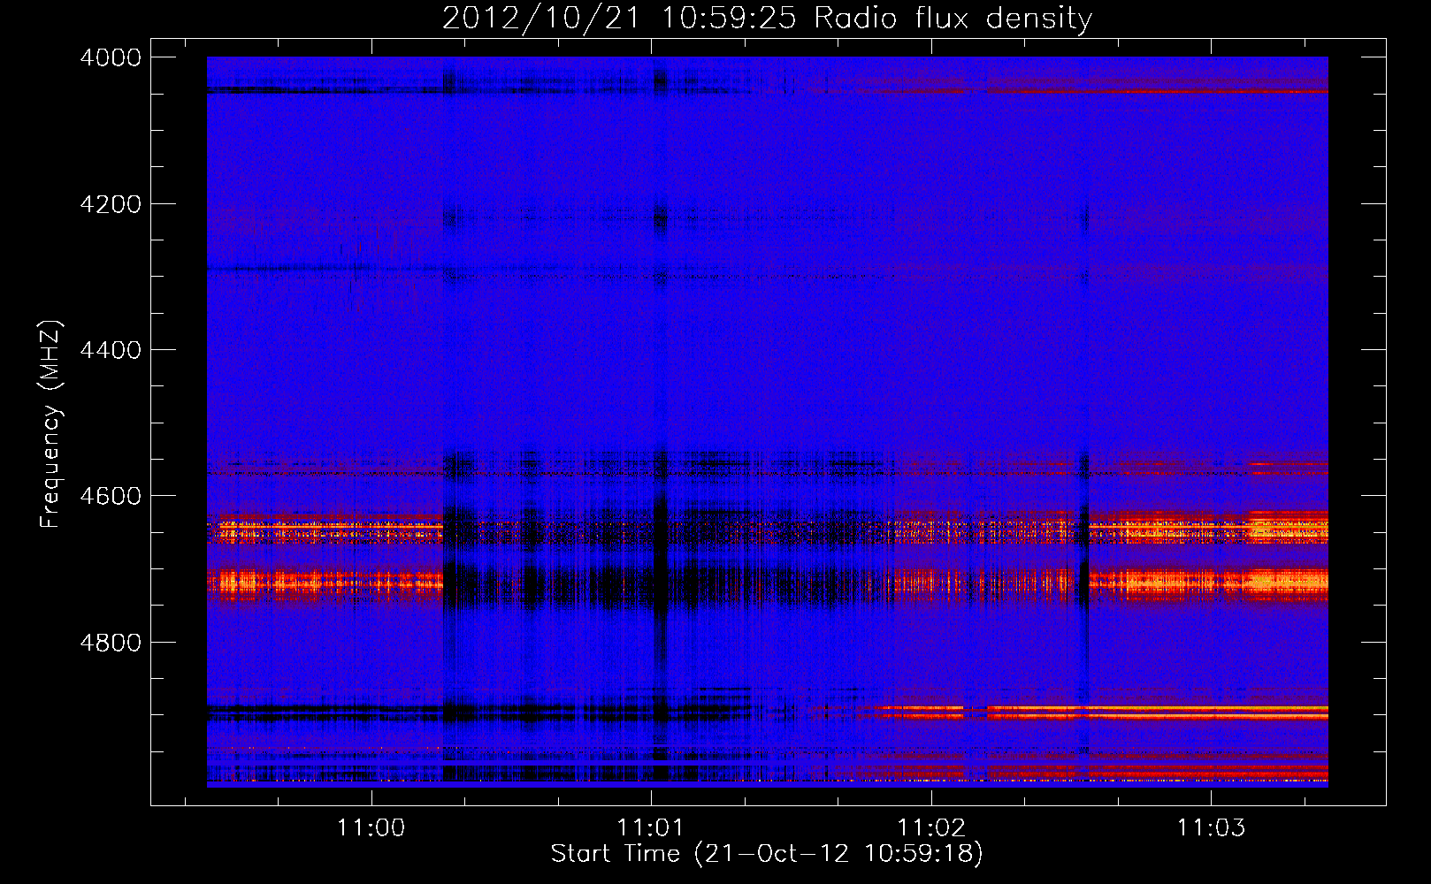Viewport: 1431px width, 884px height.
Task: Click the 11:02 time tick label
Action: [x=930, y=827]
